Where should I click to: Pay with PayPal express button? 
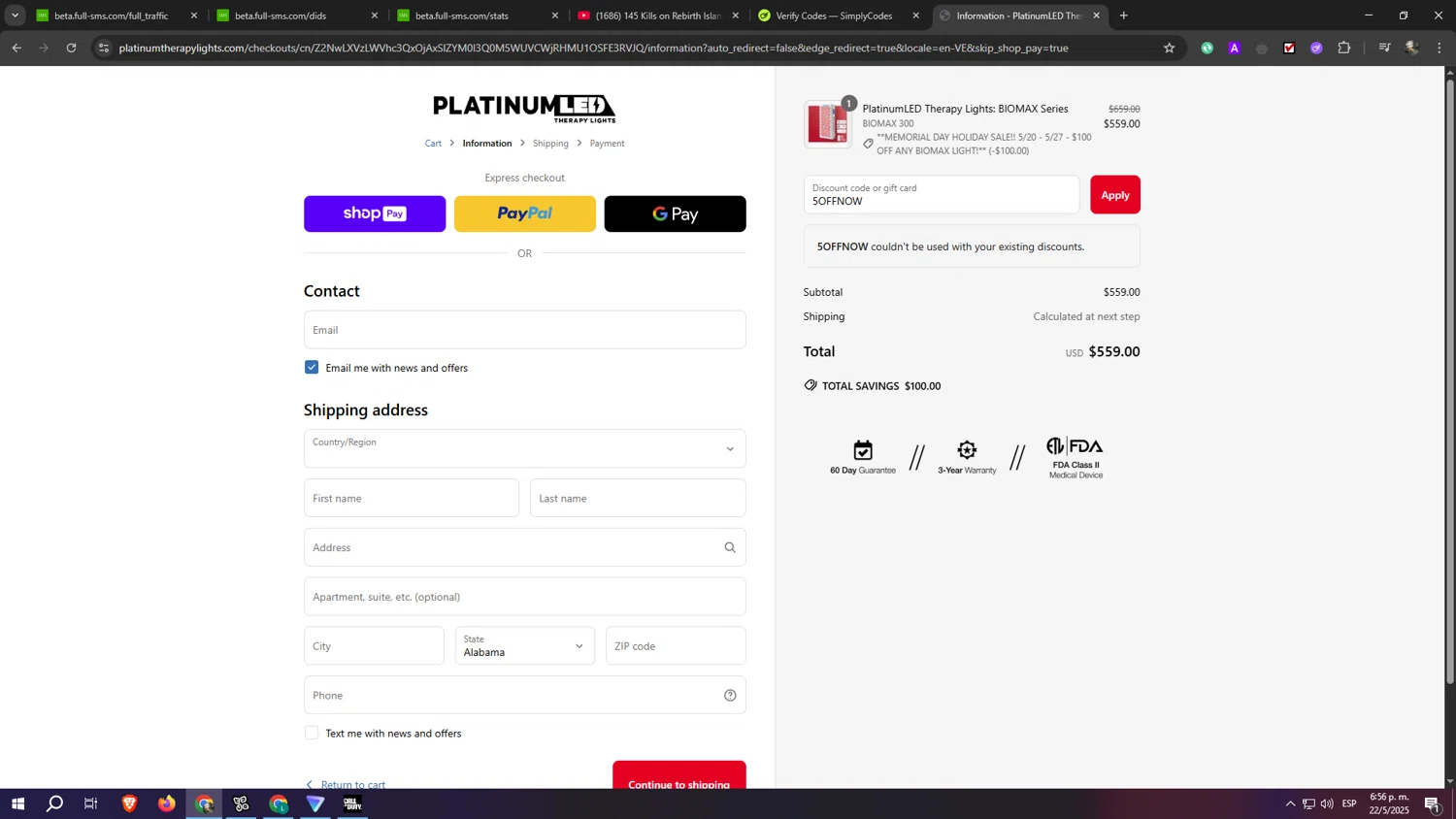coord(524,213)
